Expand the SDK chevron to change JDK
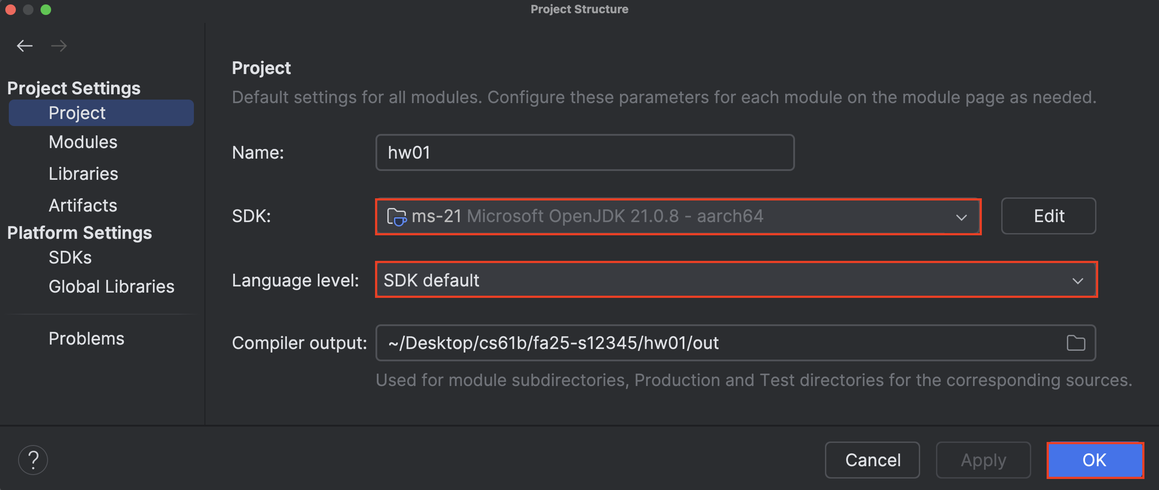This screenshot has width=1159, height=490. point(962,217)
